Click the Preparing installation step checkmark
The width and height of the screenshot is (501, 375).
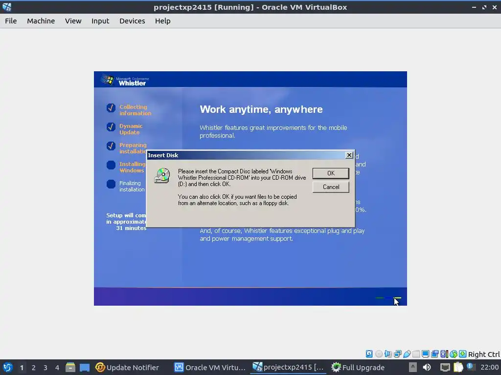pyautogui.click(x=111, y=146)
